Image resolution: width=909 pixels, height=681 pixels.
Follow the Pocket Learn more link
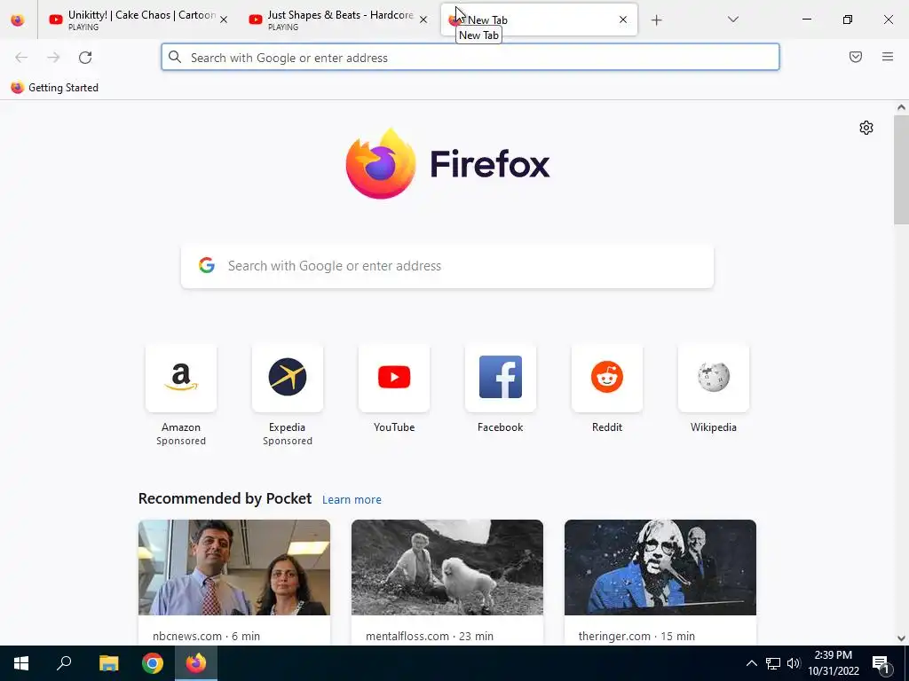point(352,500)
